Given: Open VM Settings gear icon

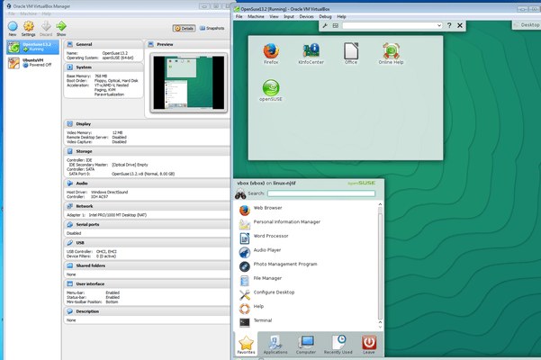Looking at the screenshot, I should [x=28, y=27].
